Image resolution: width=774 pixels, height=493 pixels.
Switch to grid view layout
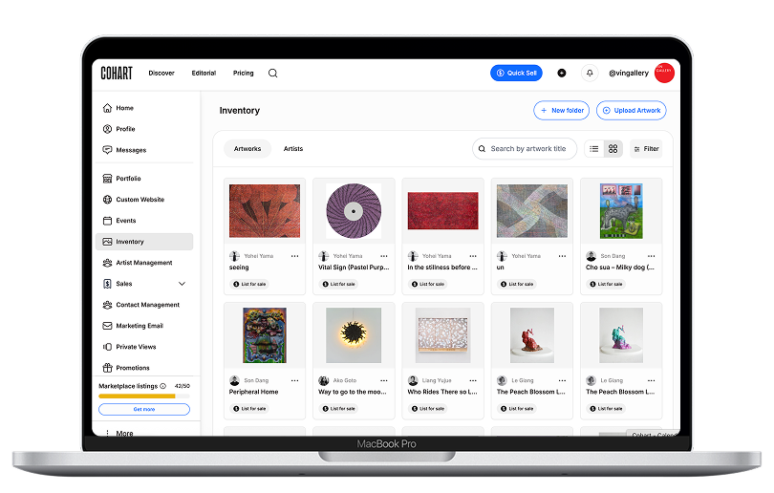pos(613,149)
